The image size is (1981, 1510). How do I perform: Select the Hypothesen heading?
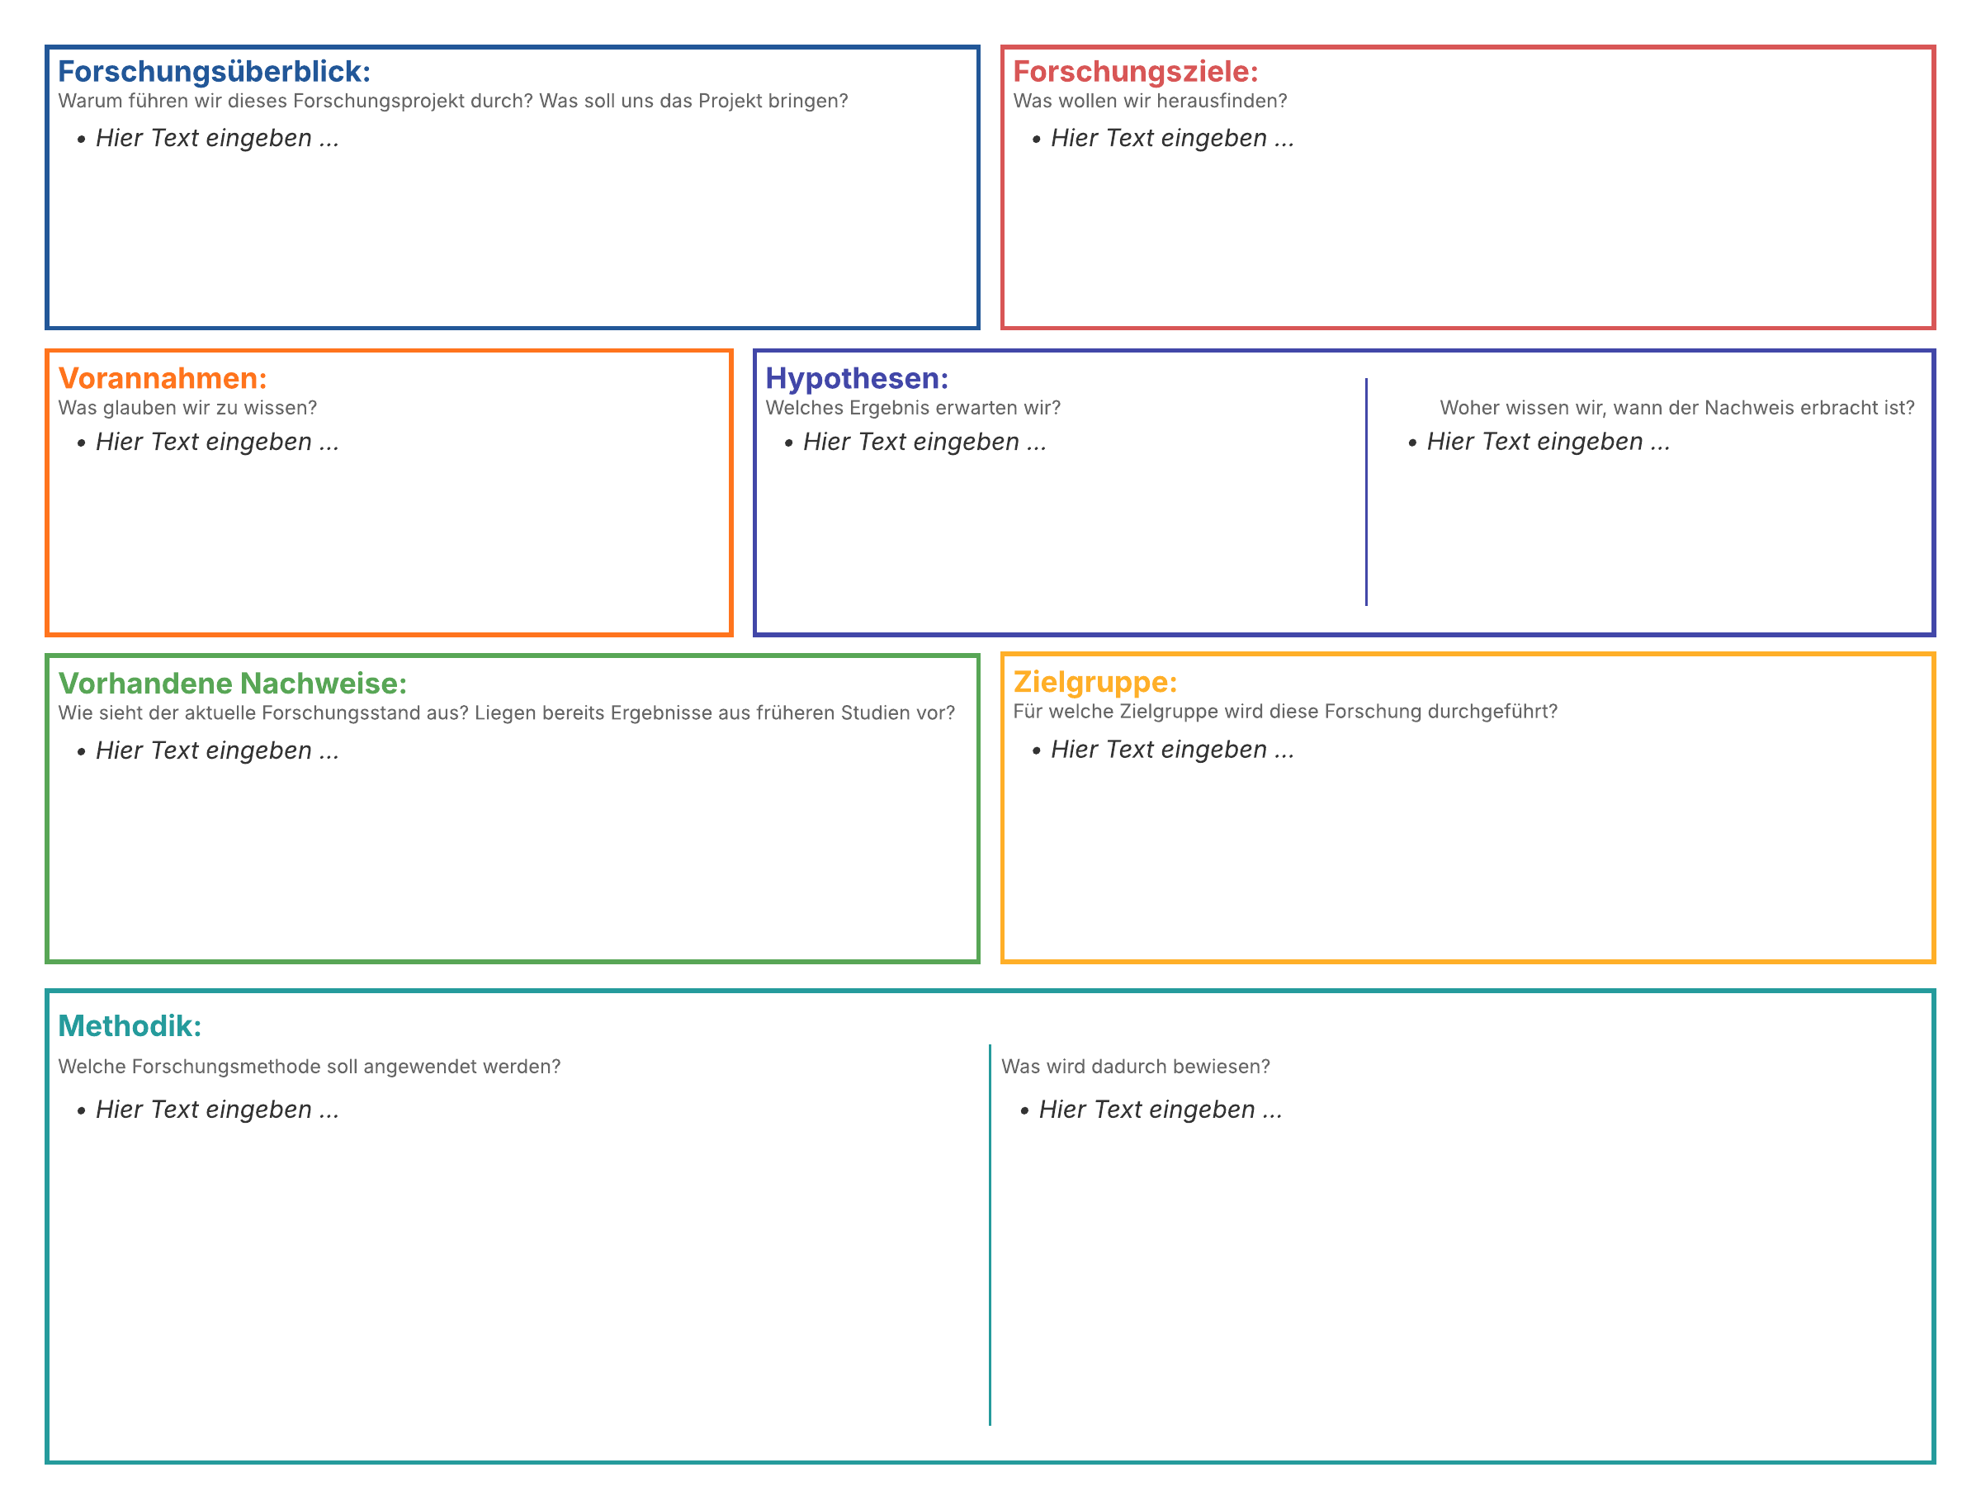click(x=856, y=378)
